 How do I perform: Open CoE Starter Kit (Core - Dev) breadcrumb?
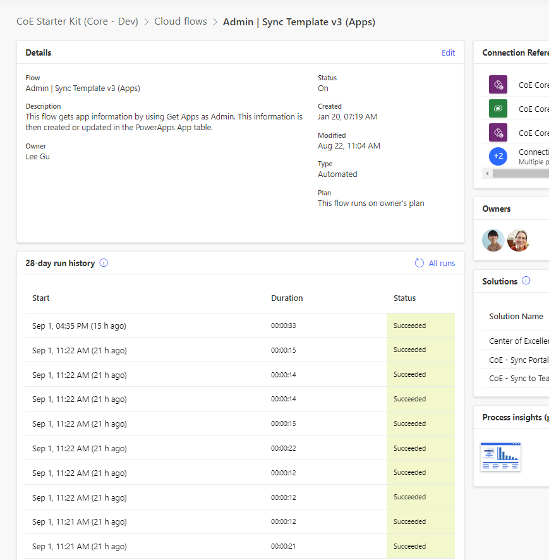tap(77, 21)
